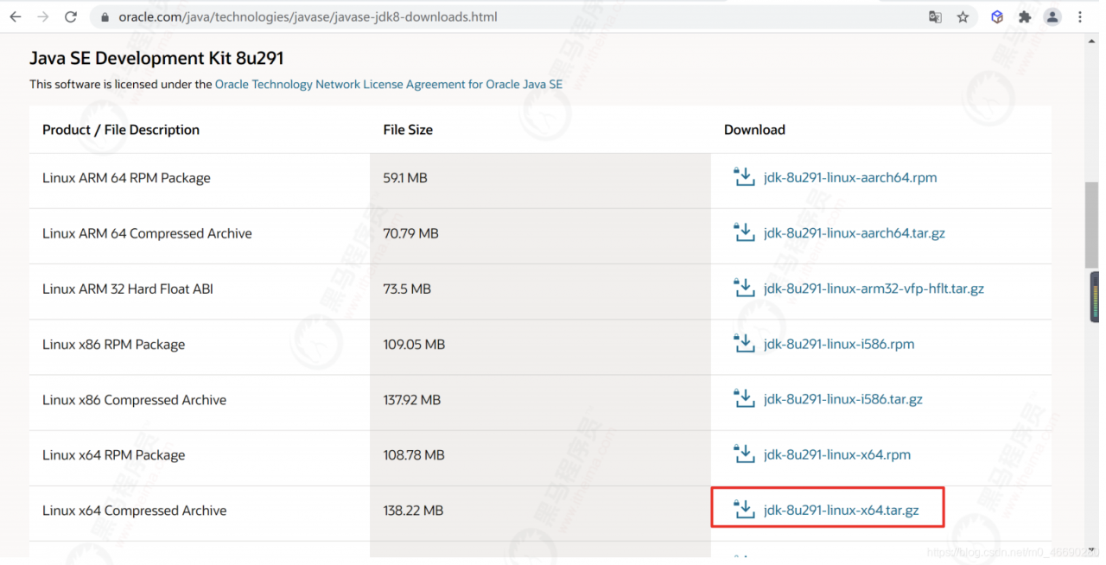Screen dimensions: 1106x565
Task: Click the address bar URL
Action: point(308,17)
